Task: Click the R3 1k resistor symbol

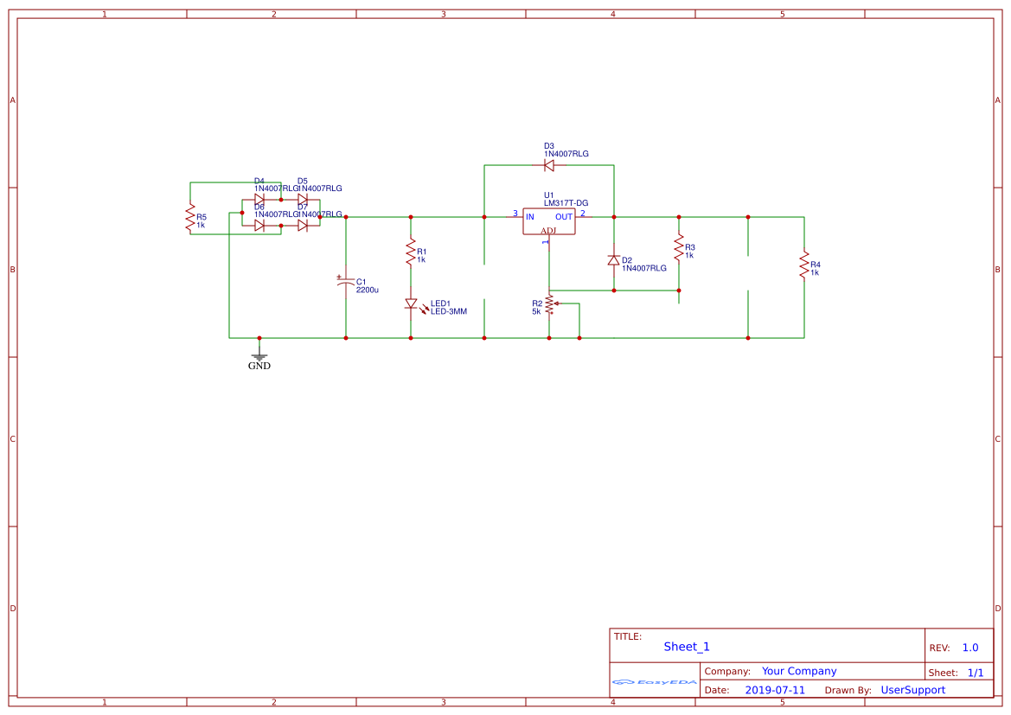Action: (x=678, y=248)
